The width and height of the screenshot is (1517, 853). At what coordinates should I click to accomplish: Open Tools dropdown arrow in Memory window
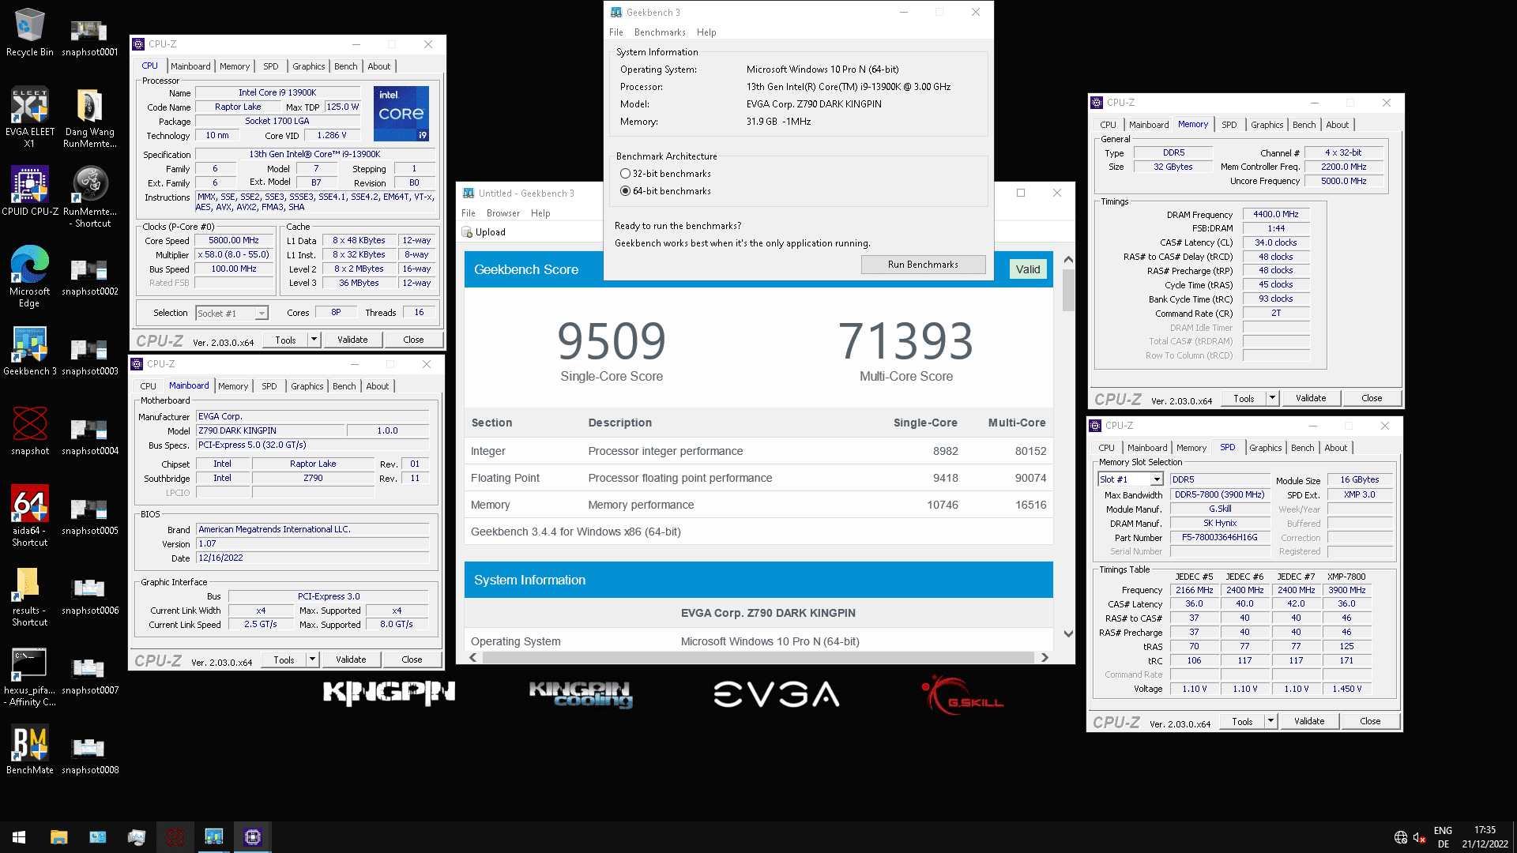pyautogui.click(x=1272, y=398)
